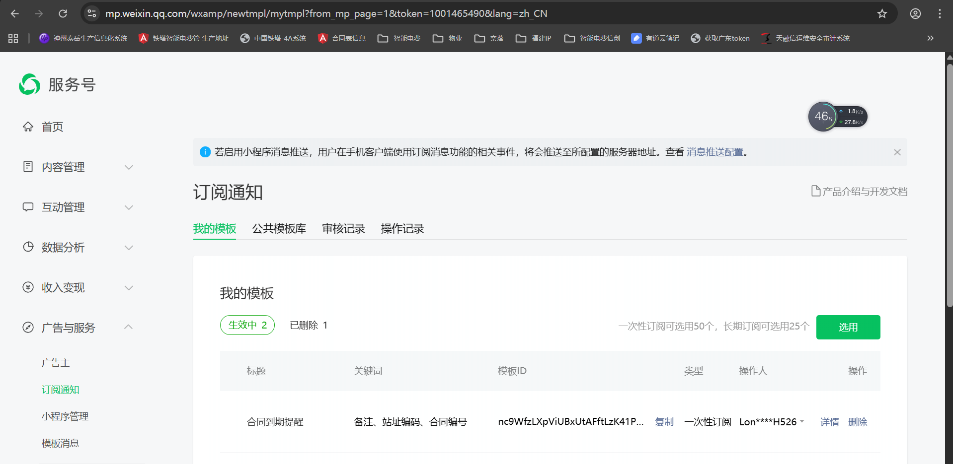Switch to the 审核记录 tab

pos(344,229)
